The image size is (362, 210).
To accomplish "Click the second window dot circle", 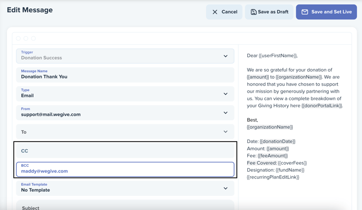I will pos(26,38).
